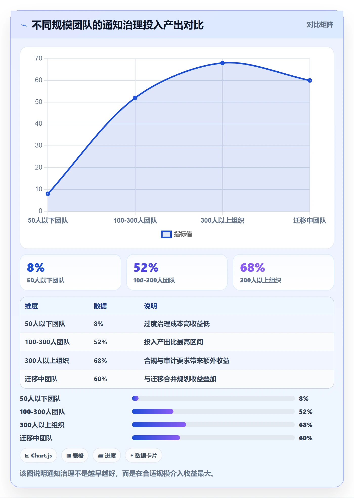Open the 68% stat card
Image resolution: width=354 pixels, height=498 pixels.
tap(283, 272)
